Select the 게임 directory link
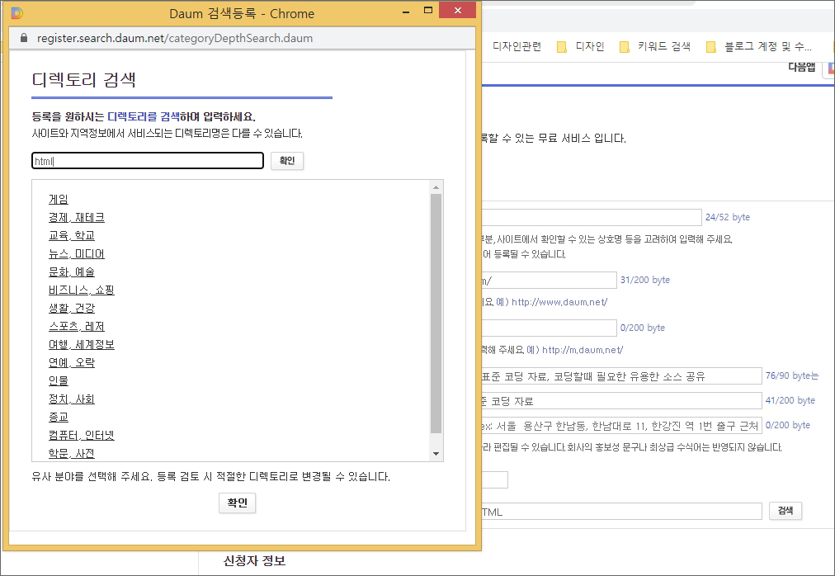Viewport: 835px width, 576px height. [59, 199]
